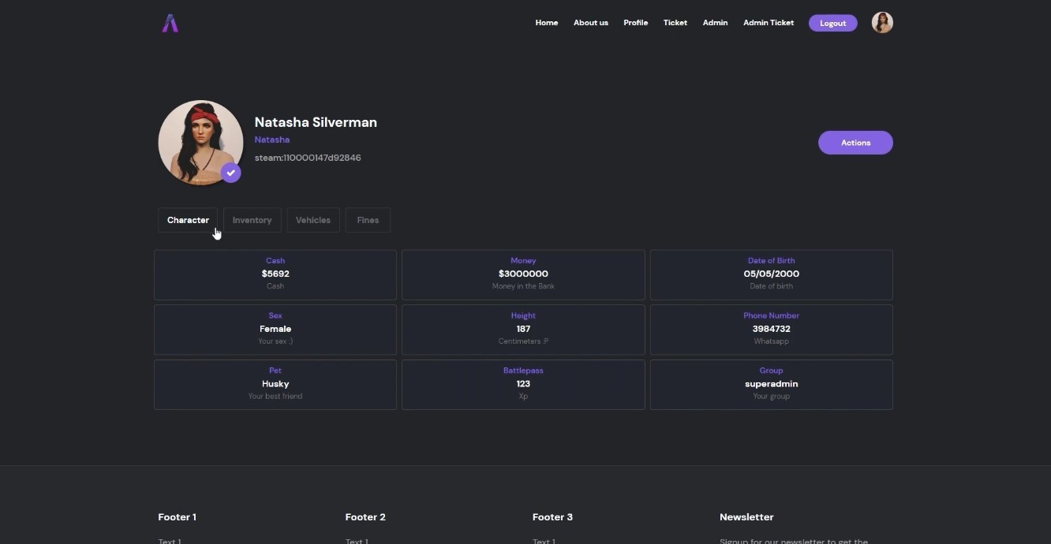Click the steam:110000147d92846 identifier
The image size is (1051, 544).
[308, 158]
